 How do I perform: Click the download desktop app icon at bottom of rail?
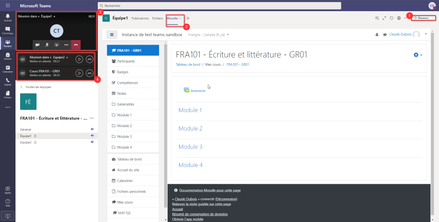point(8,216)
